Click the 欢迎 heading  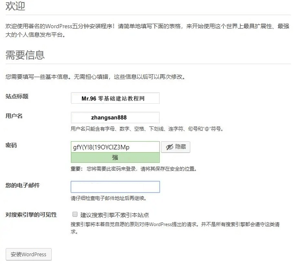15,6
